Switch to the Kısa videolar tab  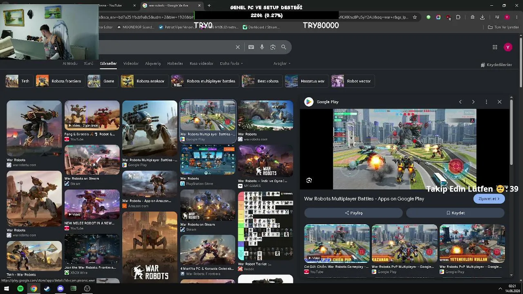pyautogui.click(x=201, y=63)
